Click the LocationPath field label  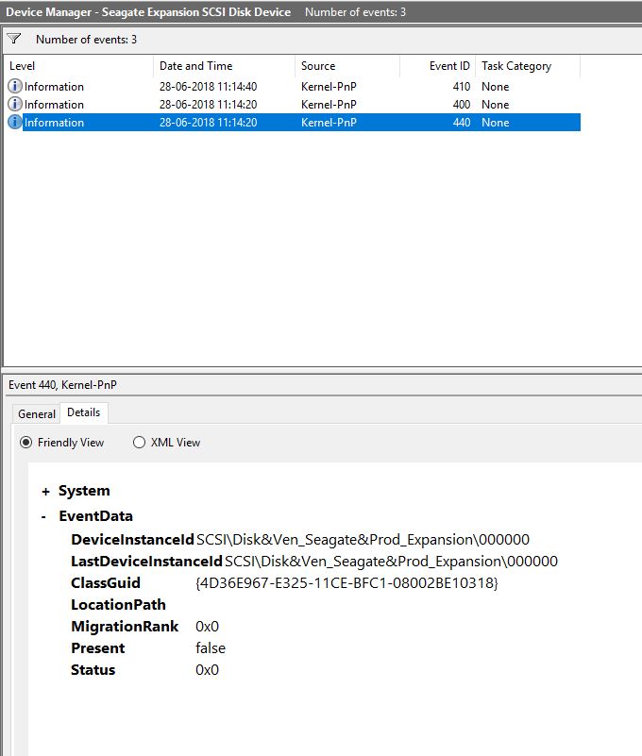tap(118, 604)
